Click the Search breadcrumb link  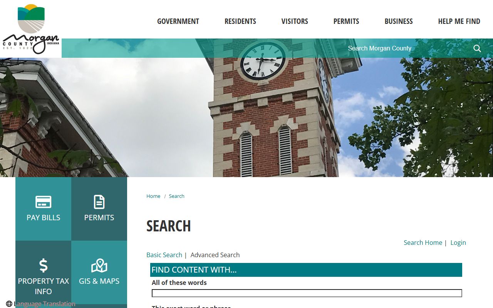(176, 196)
